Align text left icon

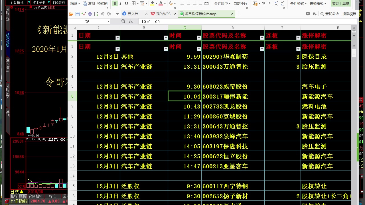click(x=182, y=3)
